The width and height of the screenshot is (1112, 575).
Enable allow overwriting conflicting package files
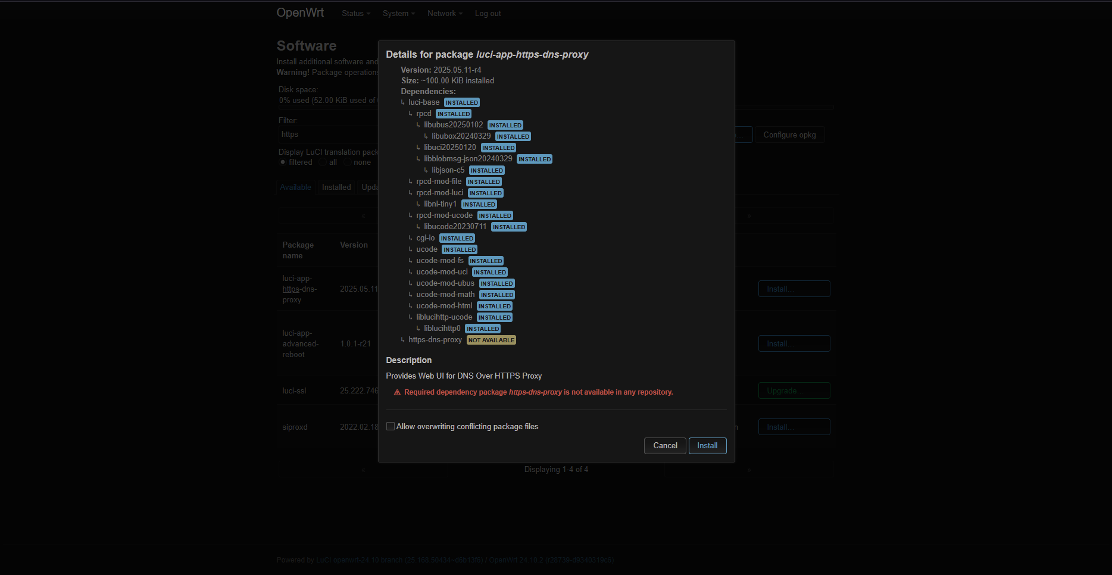point(391,426)
